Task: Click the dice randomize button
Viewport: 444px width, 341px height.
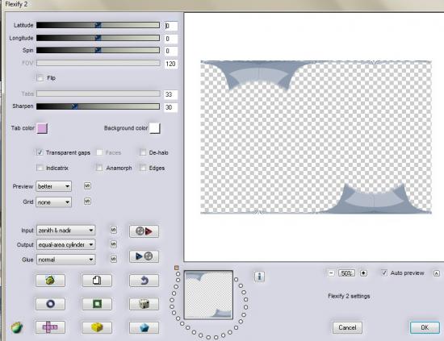Action: coord(144,304)
